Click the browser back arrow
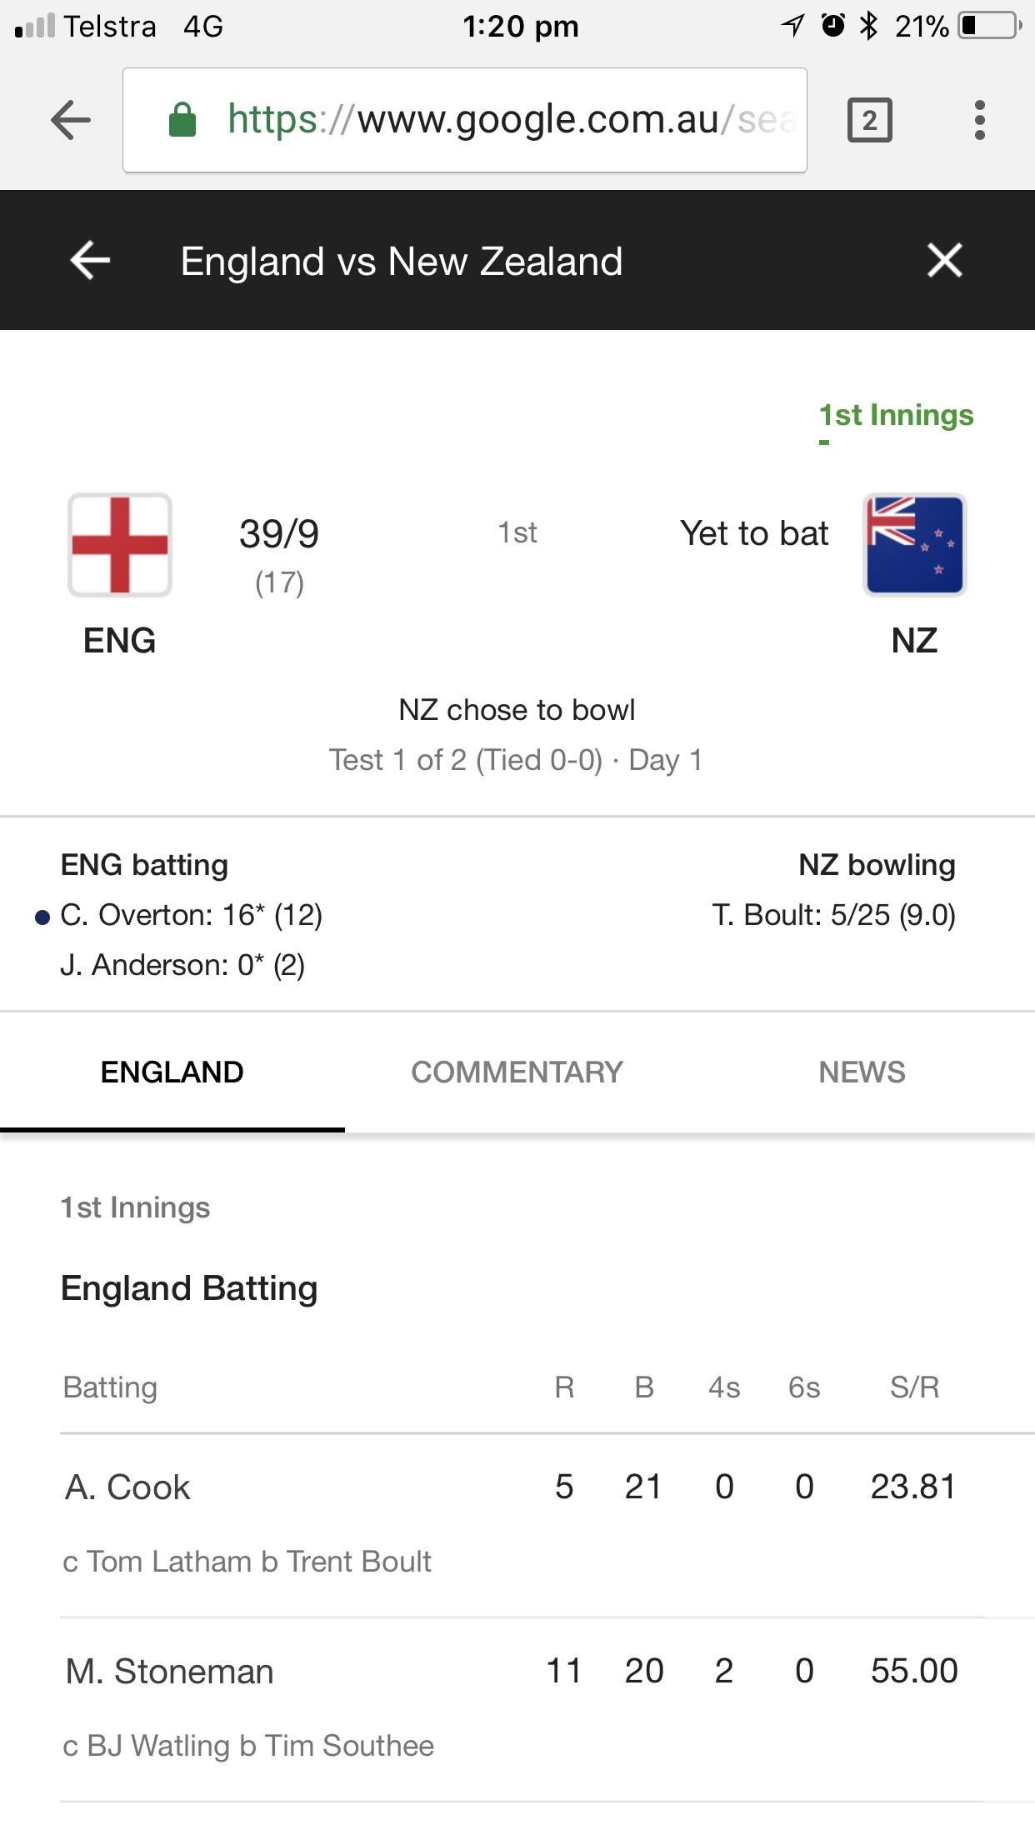The width and height of the screenshot is (1035, 1840). tap(71, 119)
